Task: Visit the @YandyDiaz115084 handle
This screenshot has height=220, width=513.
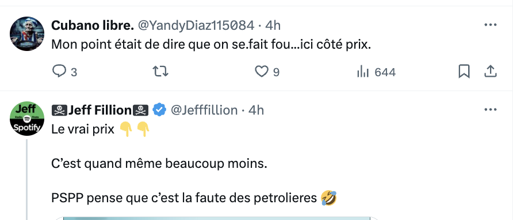Action: tap(196, 25)
